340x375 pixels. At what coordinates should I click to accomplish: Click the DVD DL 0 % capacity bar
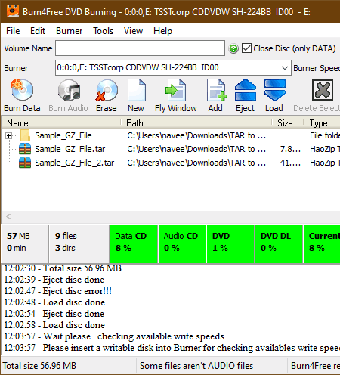pyautogui.click(x=279, y=244)
